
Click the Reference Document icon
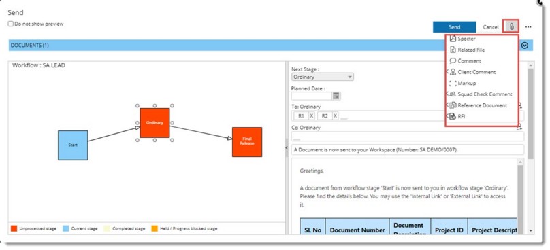click(x=453, y=105)
